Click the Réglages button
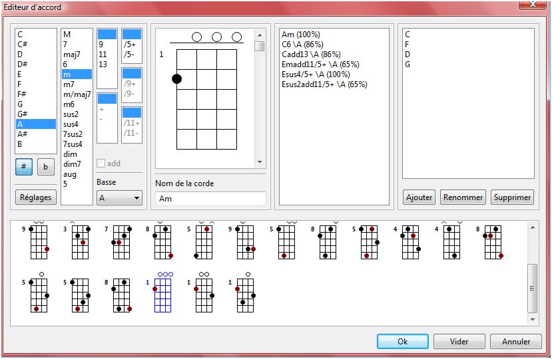Image resolution: width=552 pixels, height=359 pixels. (35, 197)
